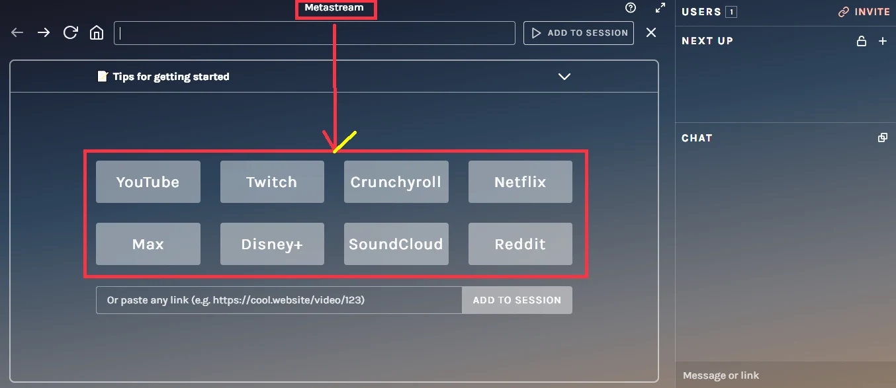This screenshot has width=896, height=388.
Task: Open YouTube from the service tiles
Action: 148,182
